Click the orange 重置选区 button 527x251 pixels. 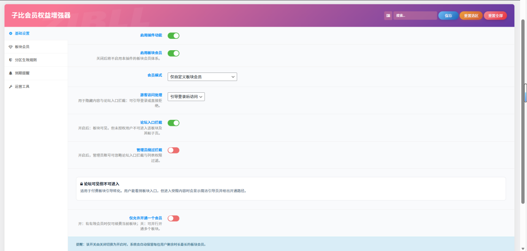coord(471,16)
